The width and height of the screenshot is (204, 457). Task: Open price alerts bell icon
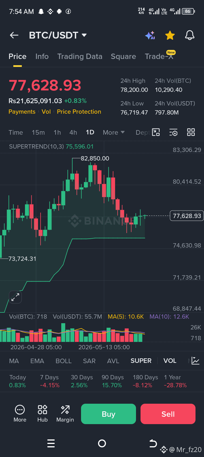click(190, 35)
